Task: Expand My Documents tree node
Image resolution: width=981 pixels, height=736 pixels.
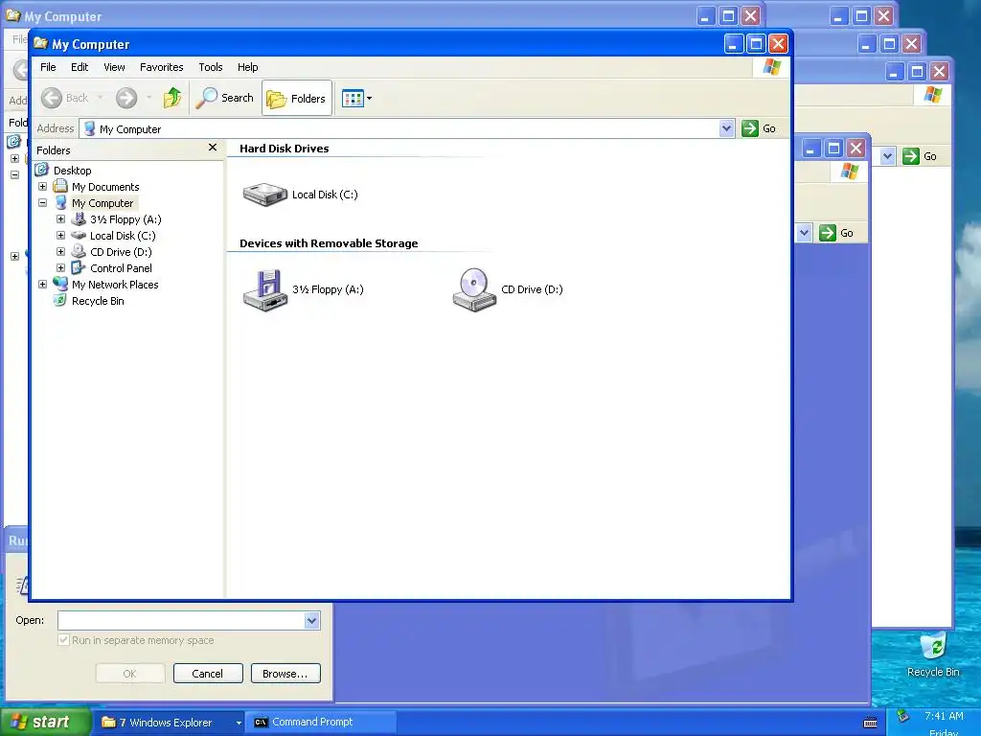Action: (x=42, y=187)
